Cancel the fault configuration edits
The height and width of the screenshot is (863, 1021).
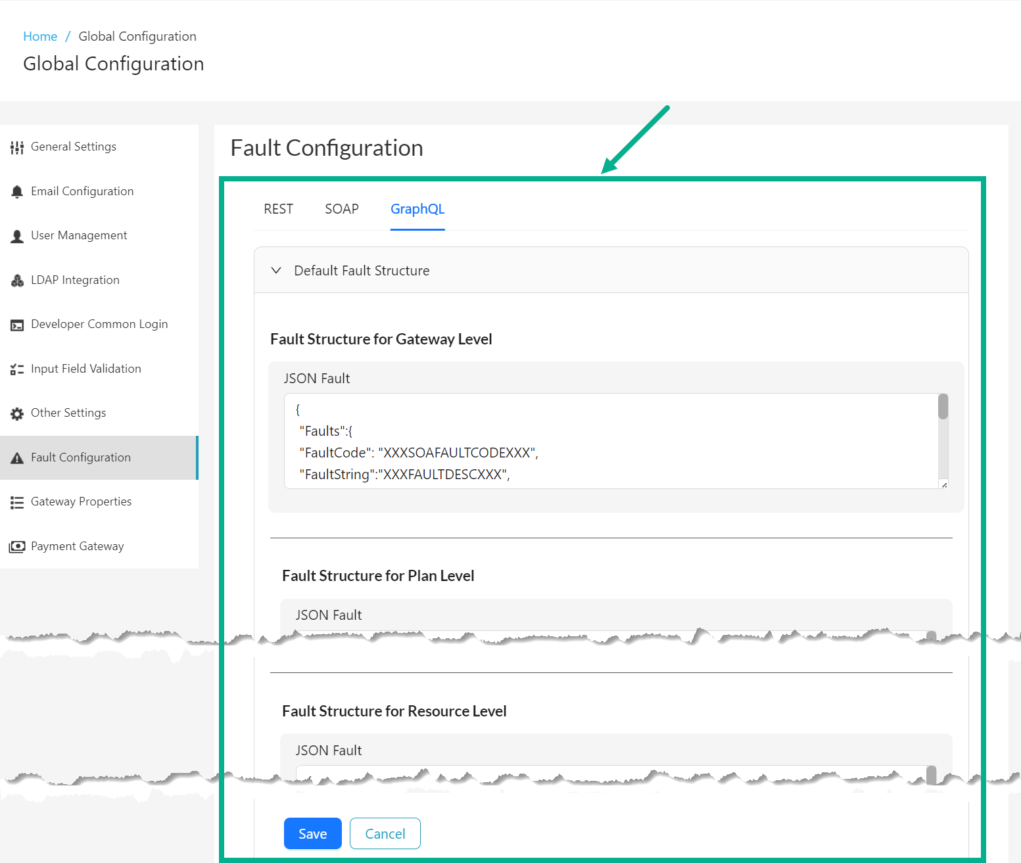tap(385, 833)
